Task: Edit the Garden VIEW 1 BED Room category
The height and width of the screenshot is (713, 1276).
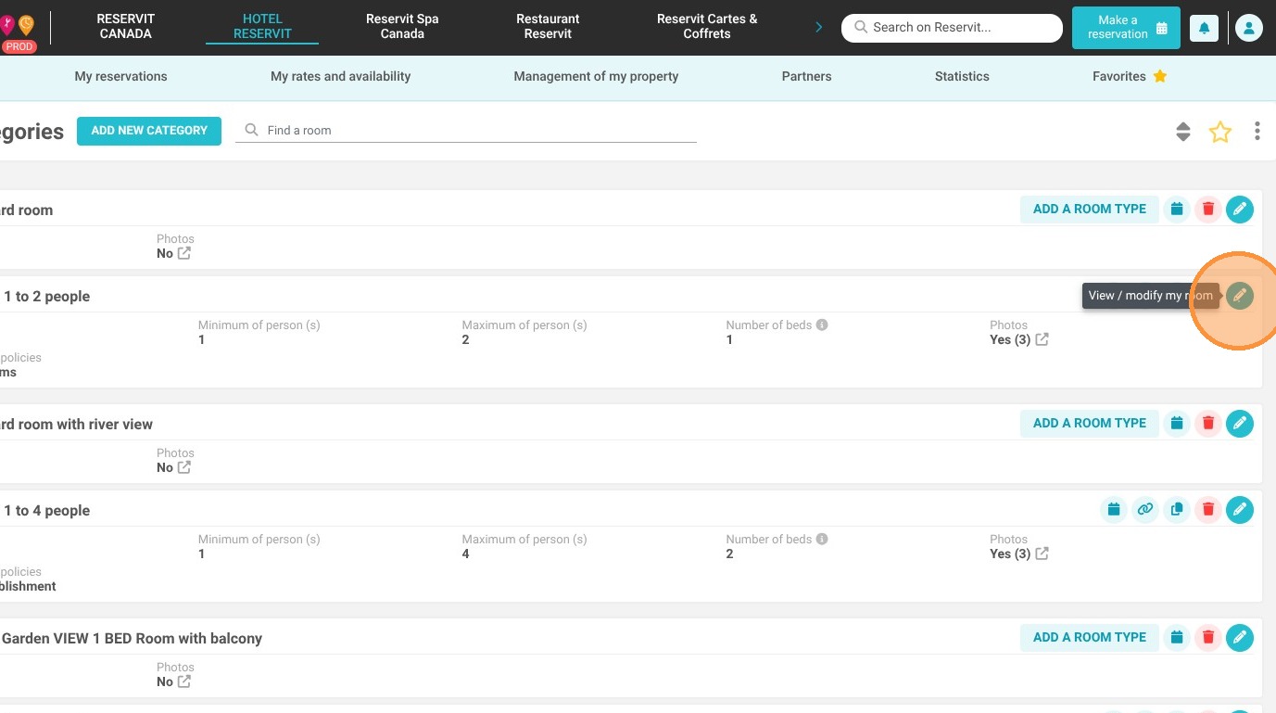Action: pyautogui.click(x=1240, y=638)
